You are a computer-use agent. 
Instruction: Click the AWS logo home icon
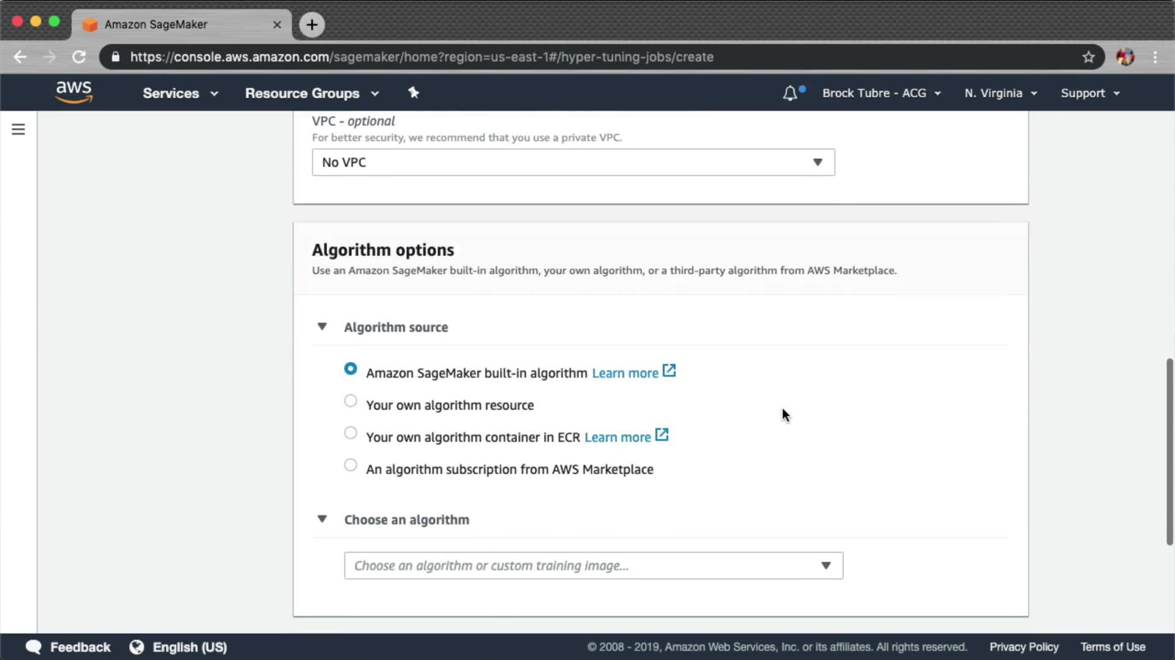(x=73, y=92)
